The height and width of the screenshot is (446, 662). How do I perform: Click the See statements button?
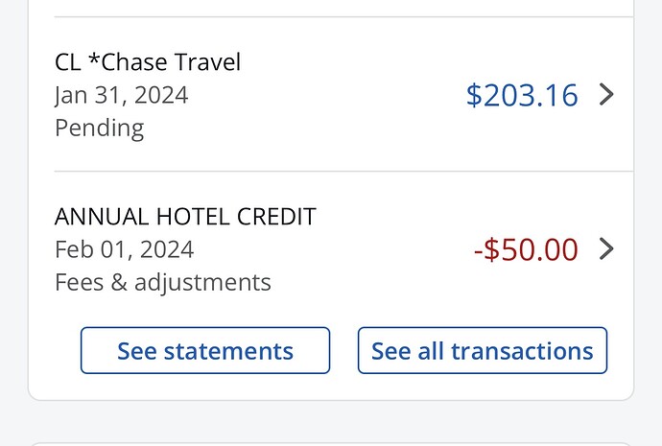point(204,351)
